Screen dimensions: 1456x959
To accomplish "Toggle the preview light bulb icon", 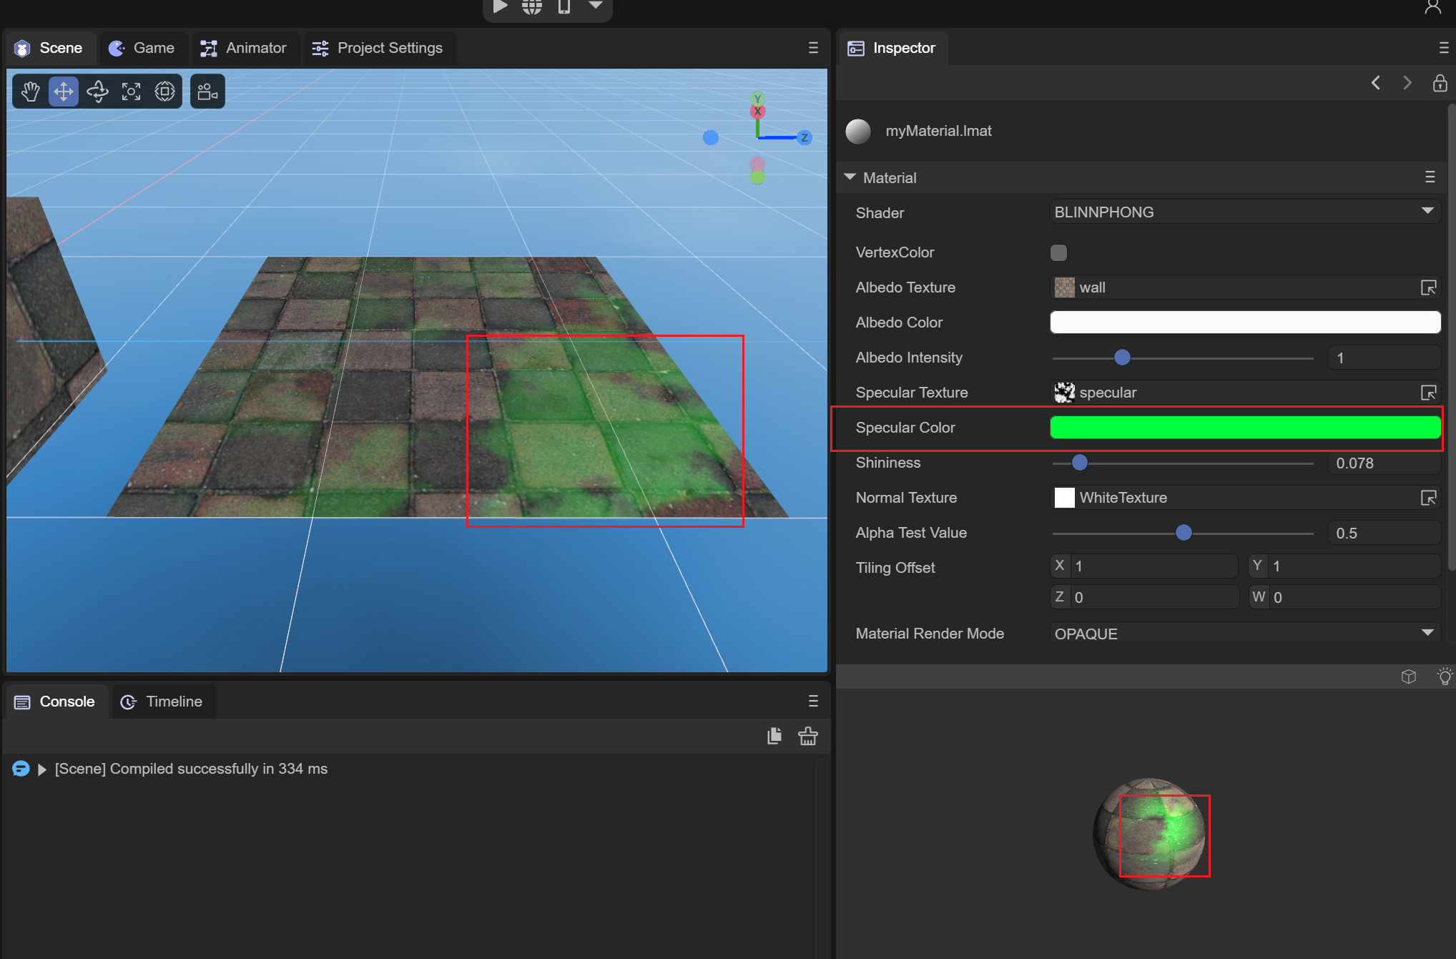I will [x=1445, y=677].
